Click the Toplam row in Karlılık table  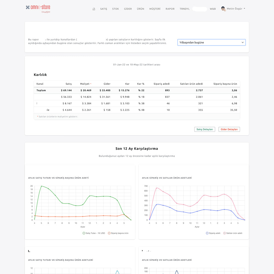[x=137, y=90]
